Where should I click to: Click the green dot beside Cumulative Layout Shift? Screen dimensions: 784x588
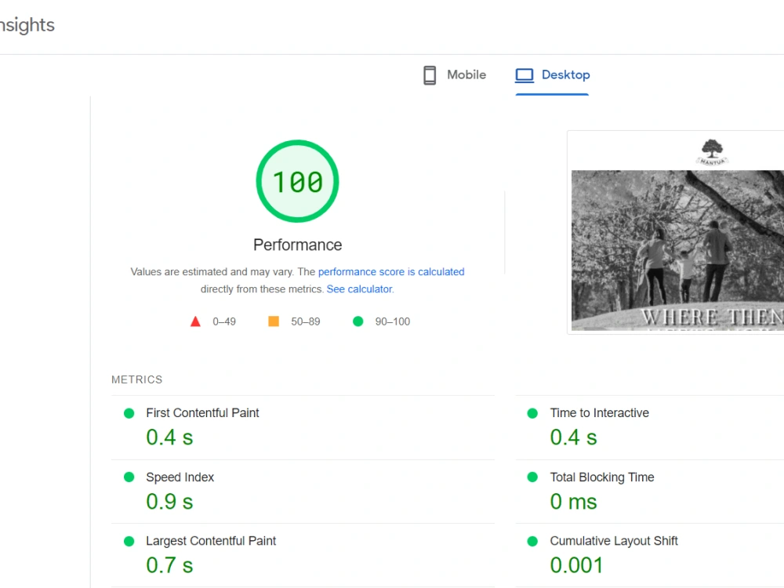coord(532,541)
